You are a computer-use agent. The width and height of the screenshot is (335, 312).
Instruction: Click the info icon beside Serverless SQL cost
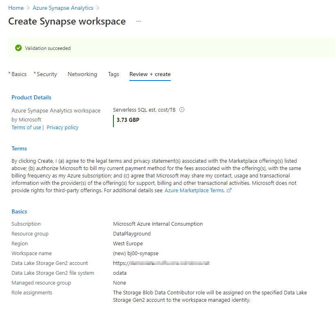pyautogui.click(x=182, y=110)
